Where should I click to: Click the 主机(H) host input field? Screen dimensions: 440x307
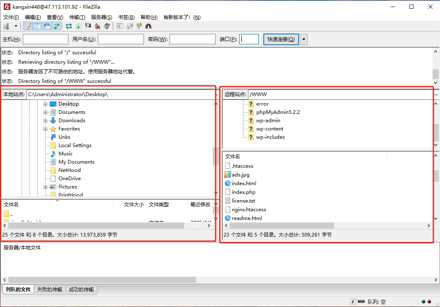click(46, 39)
